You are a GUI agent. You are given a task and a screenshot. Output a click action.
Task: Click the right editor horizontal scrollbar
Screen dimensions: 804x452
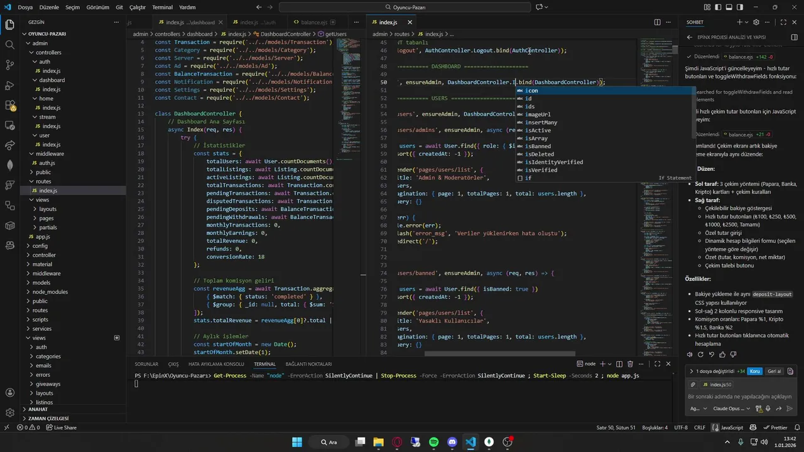[x=499, y=353]
